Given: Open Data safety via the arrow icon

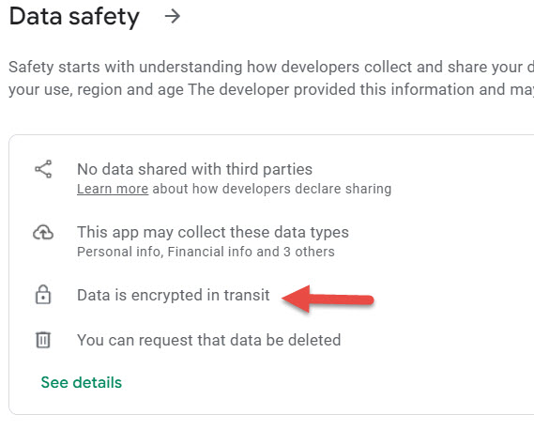Looking at the screenshot, I should 173,16.
